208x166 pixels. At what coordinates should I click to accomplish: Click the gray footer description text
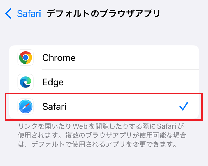click(102, 135)
